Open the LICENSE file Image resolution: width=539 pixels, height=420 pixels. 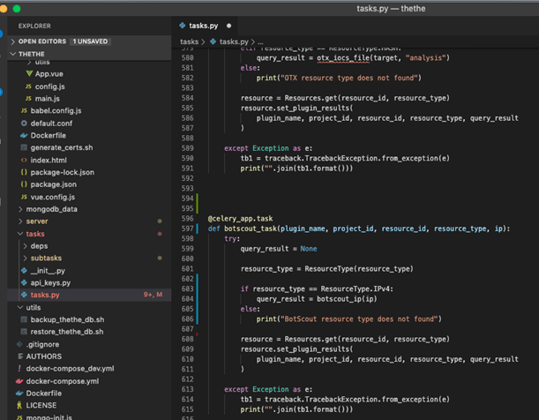[41, 406]
